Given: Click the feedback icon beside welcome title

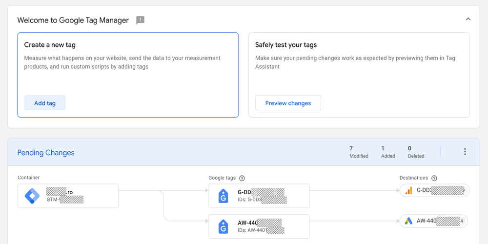Looking at the screenshot, I should coord(141,20).
